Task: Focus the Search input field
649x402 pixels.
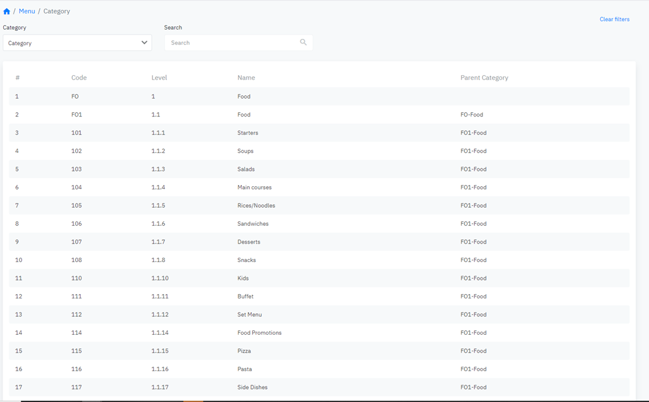Action: (x=238, y=43)
